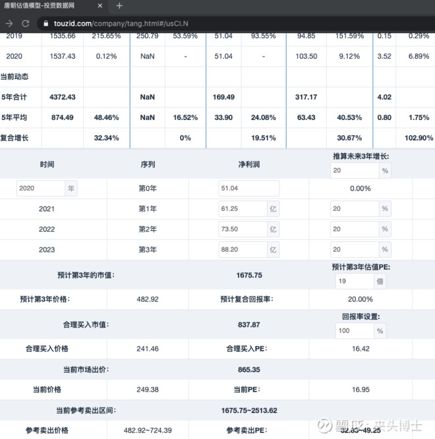
Task: Edit the 73.50 profit field for 2022
Action: tap(243, 229)
